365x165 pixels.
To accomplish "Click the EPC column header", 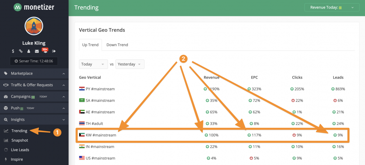I will coord(254,77).
